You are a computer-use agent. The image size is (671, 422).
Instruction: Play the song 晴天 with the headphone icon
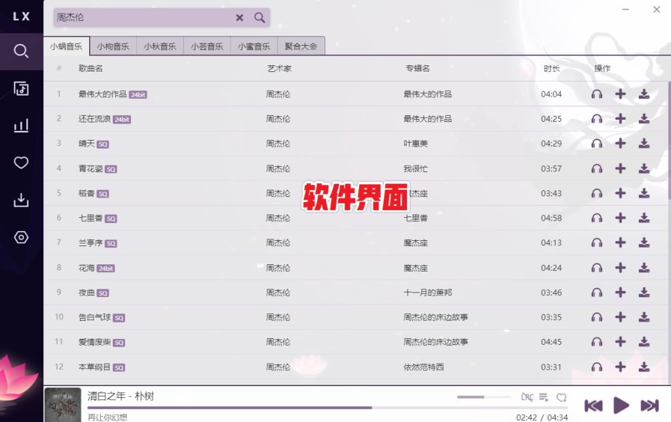[x=596, y=143]
